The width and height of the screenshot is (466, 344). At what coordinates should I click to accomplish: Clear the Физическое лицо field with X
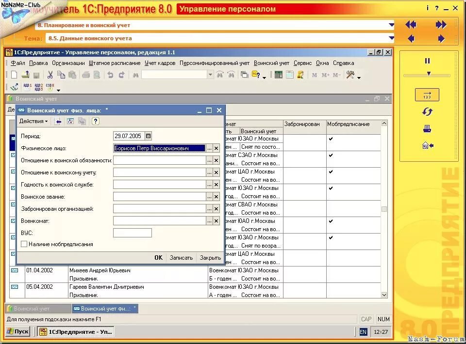coord(216,148)
